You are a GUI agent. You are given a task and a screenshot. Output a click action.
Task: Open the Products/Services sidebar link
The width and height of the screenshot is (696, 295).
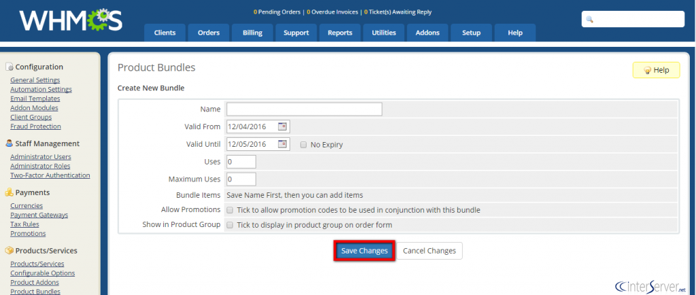37,264
